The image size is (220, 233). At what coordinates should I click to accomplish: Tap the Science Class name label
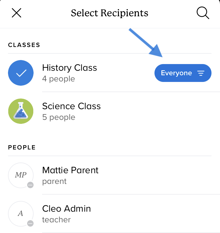(x=71, y=106)
